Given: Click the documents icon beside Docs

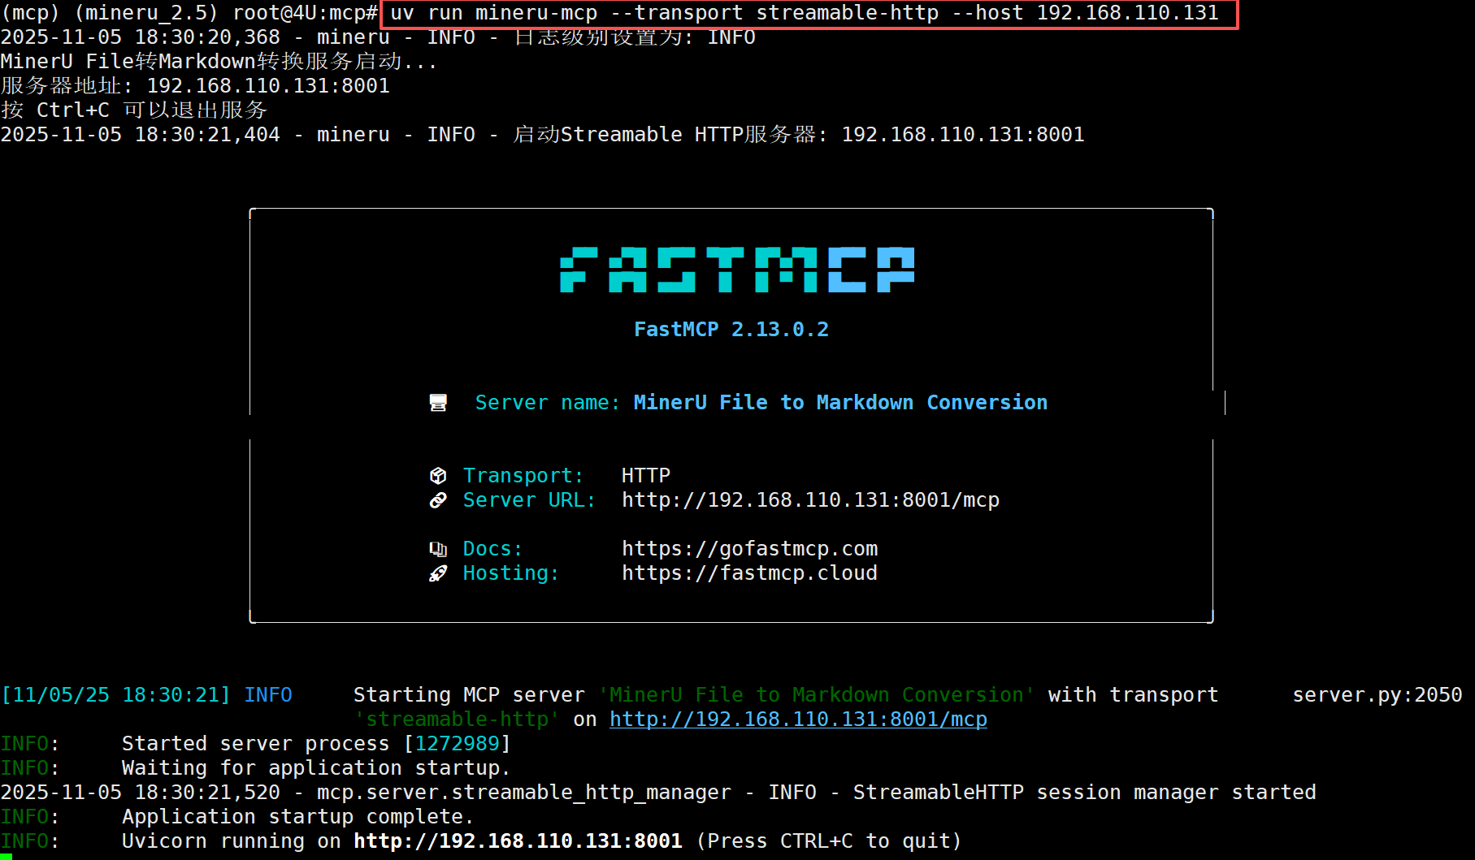Looking at the screenshot, I should (438, 549).
